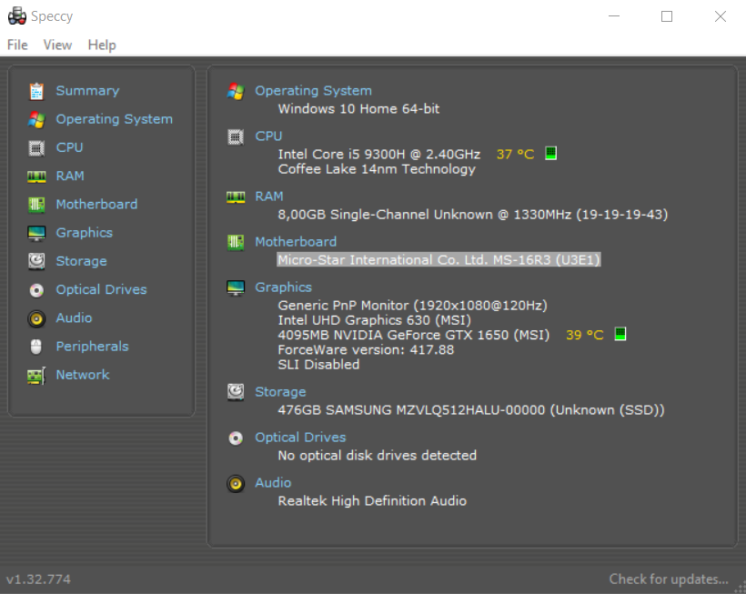Click Check for updates link
Viewport: 746px width, 594px height.
(669, 579)
